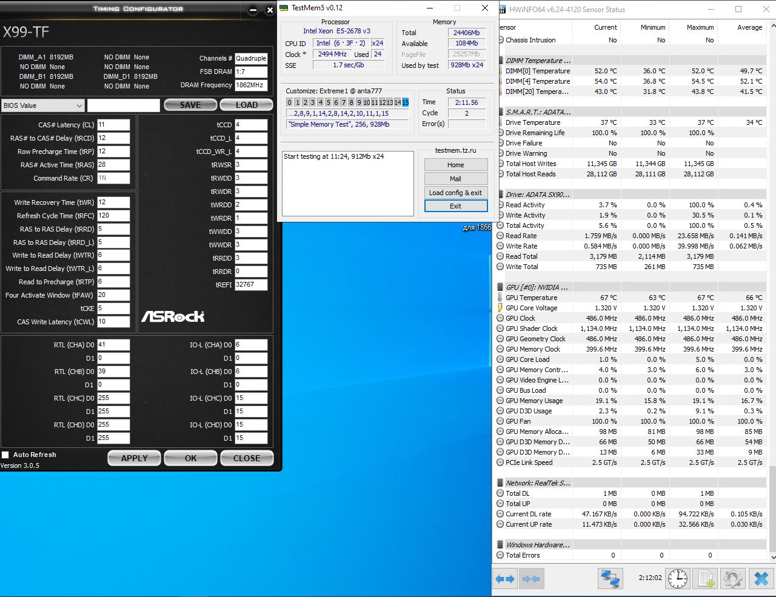This screenshot has width=776, height=597.
Task: Start logging with the sheet-plus icon
Action: click(706, 578)
